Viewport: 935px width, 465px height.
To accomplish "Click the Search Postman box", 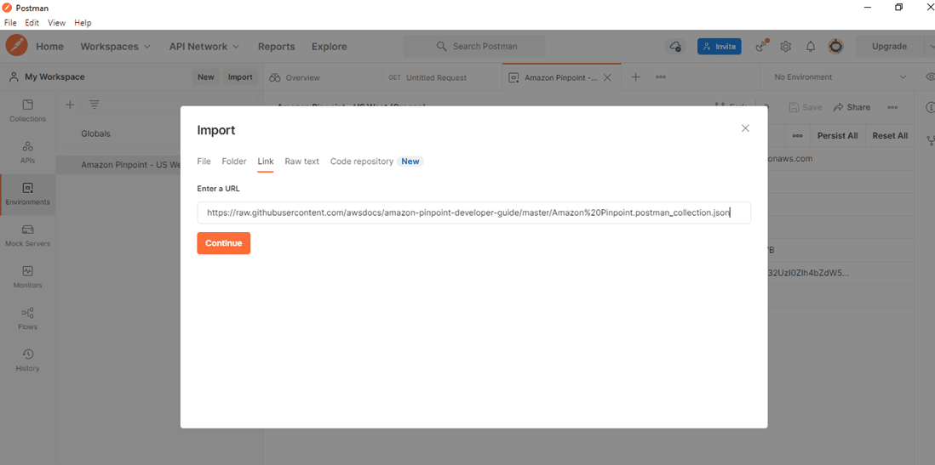I will 474,46.
